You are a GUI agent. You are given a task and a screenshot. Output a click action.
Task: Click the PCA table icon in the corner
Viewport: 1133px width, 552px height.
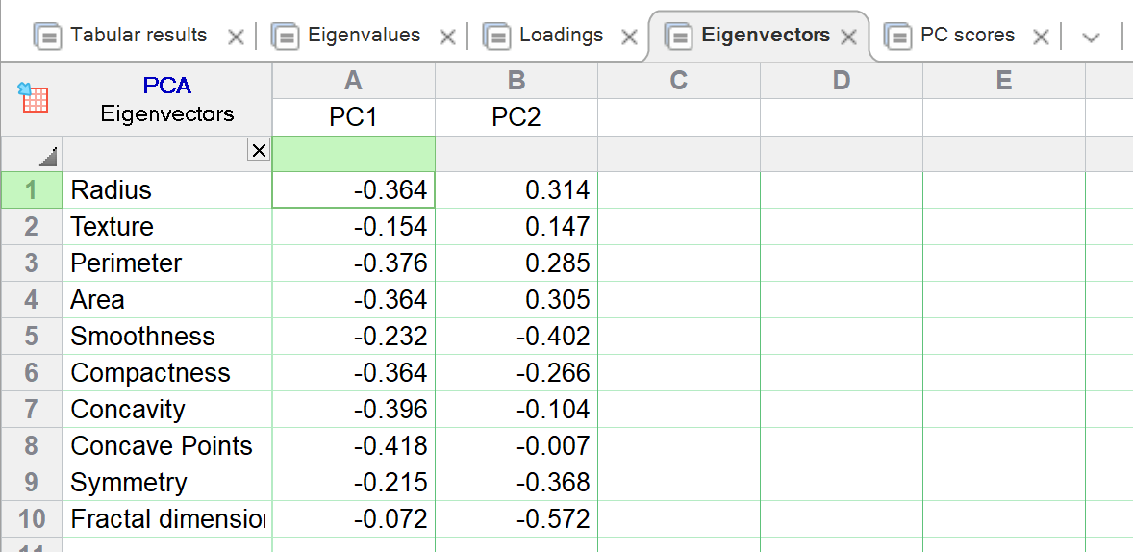pos(34,98)
